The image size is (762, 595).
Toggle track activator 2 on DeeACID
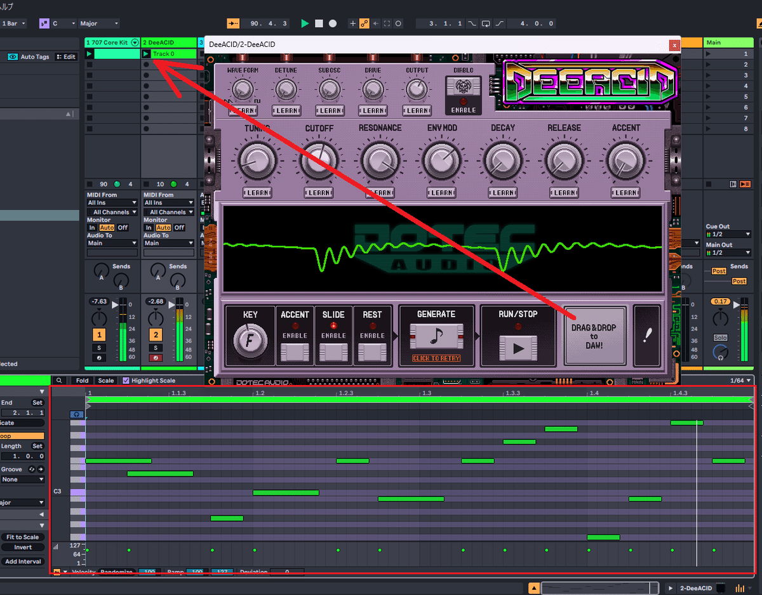pos(156,334)
